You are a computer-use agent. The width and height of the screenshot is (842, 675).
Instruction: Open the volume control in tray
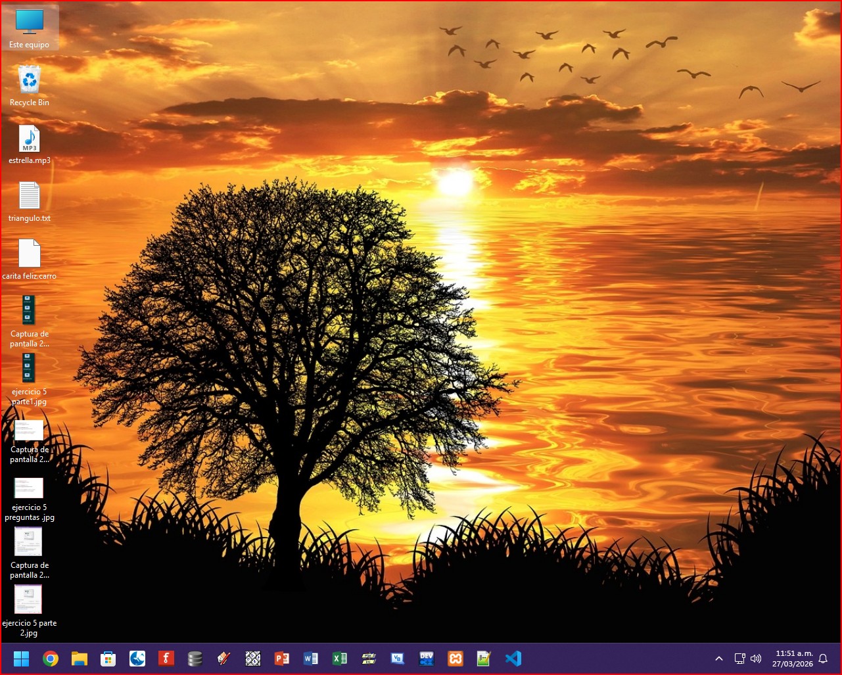pos(756,659)
